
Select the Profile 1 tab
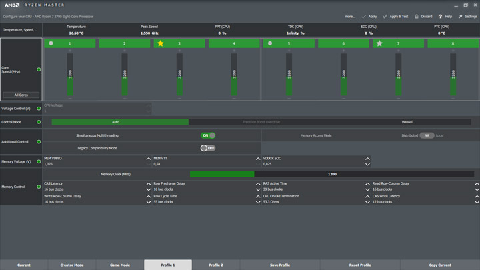[168, 265]
